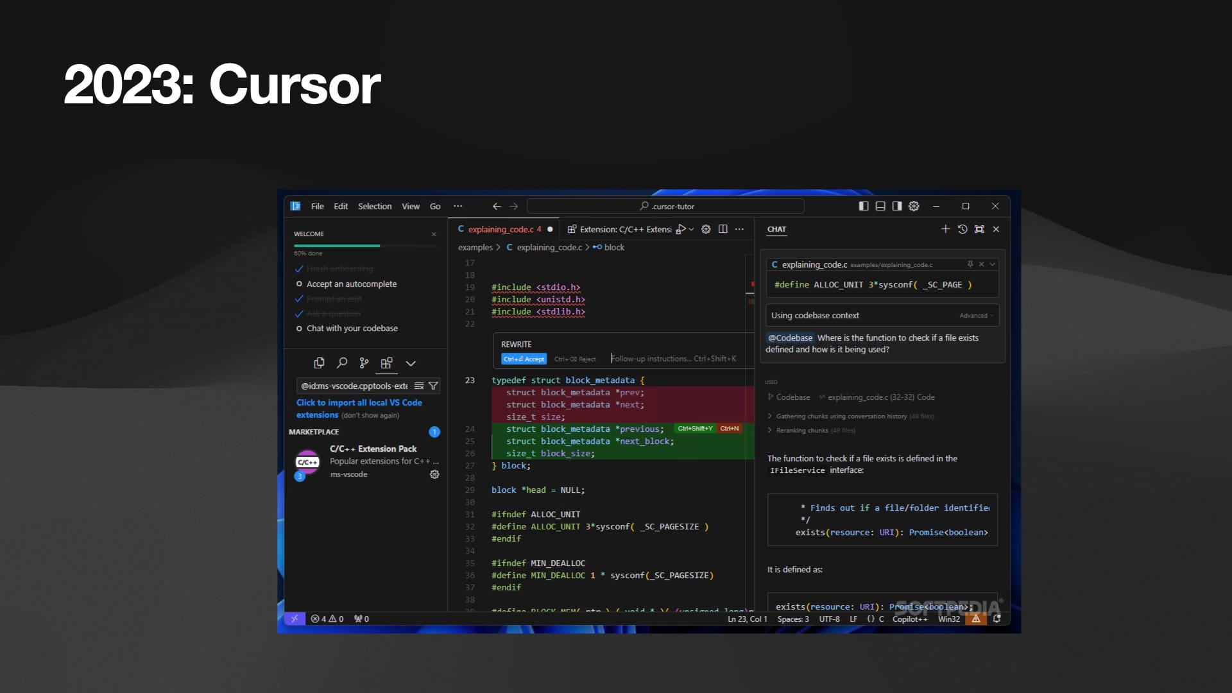1232x693 pixels.
Task: Open the Explorer files icon in the sidebar
Action: point(319,363)
